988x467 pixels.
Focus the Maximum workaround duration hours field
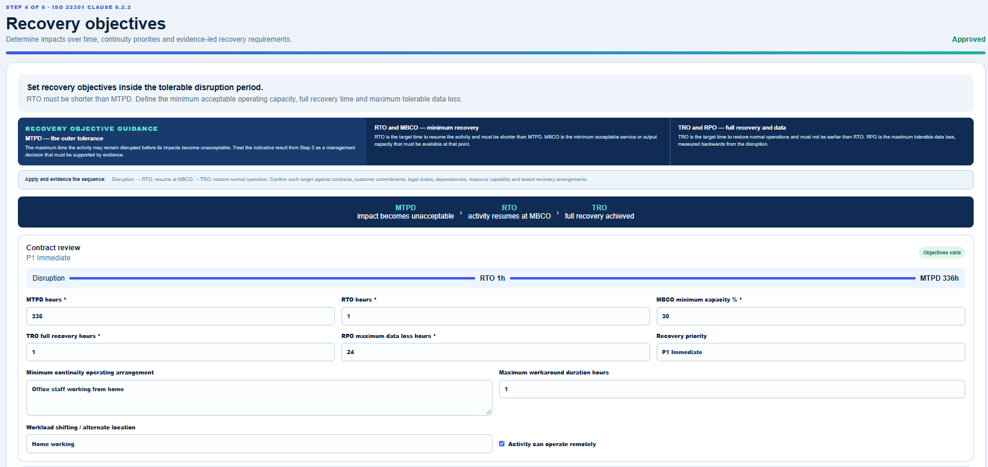click(732, 389)
